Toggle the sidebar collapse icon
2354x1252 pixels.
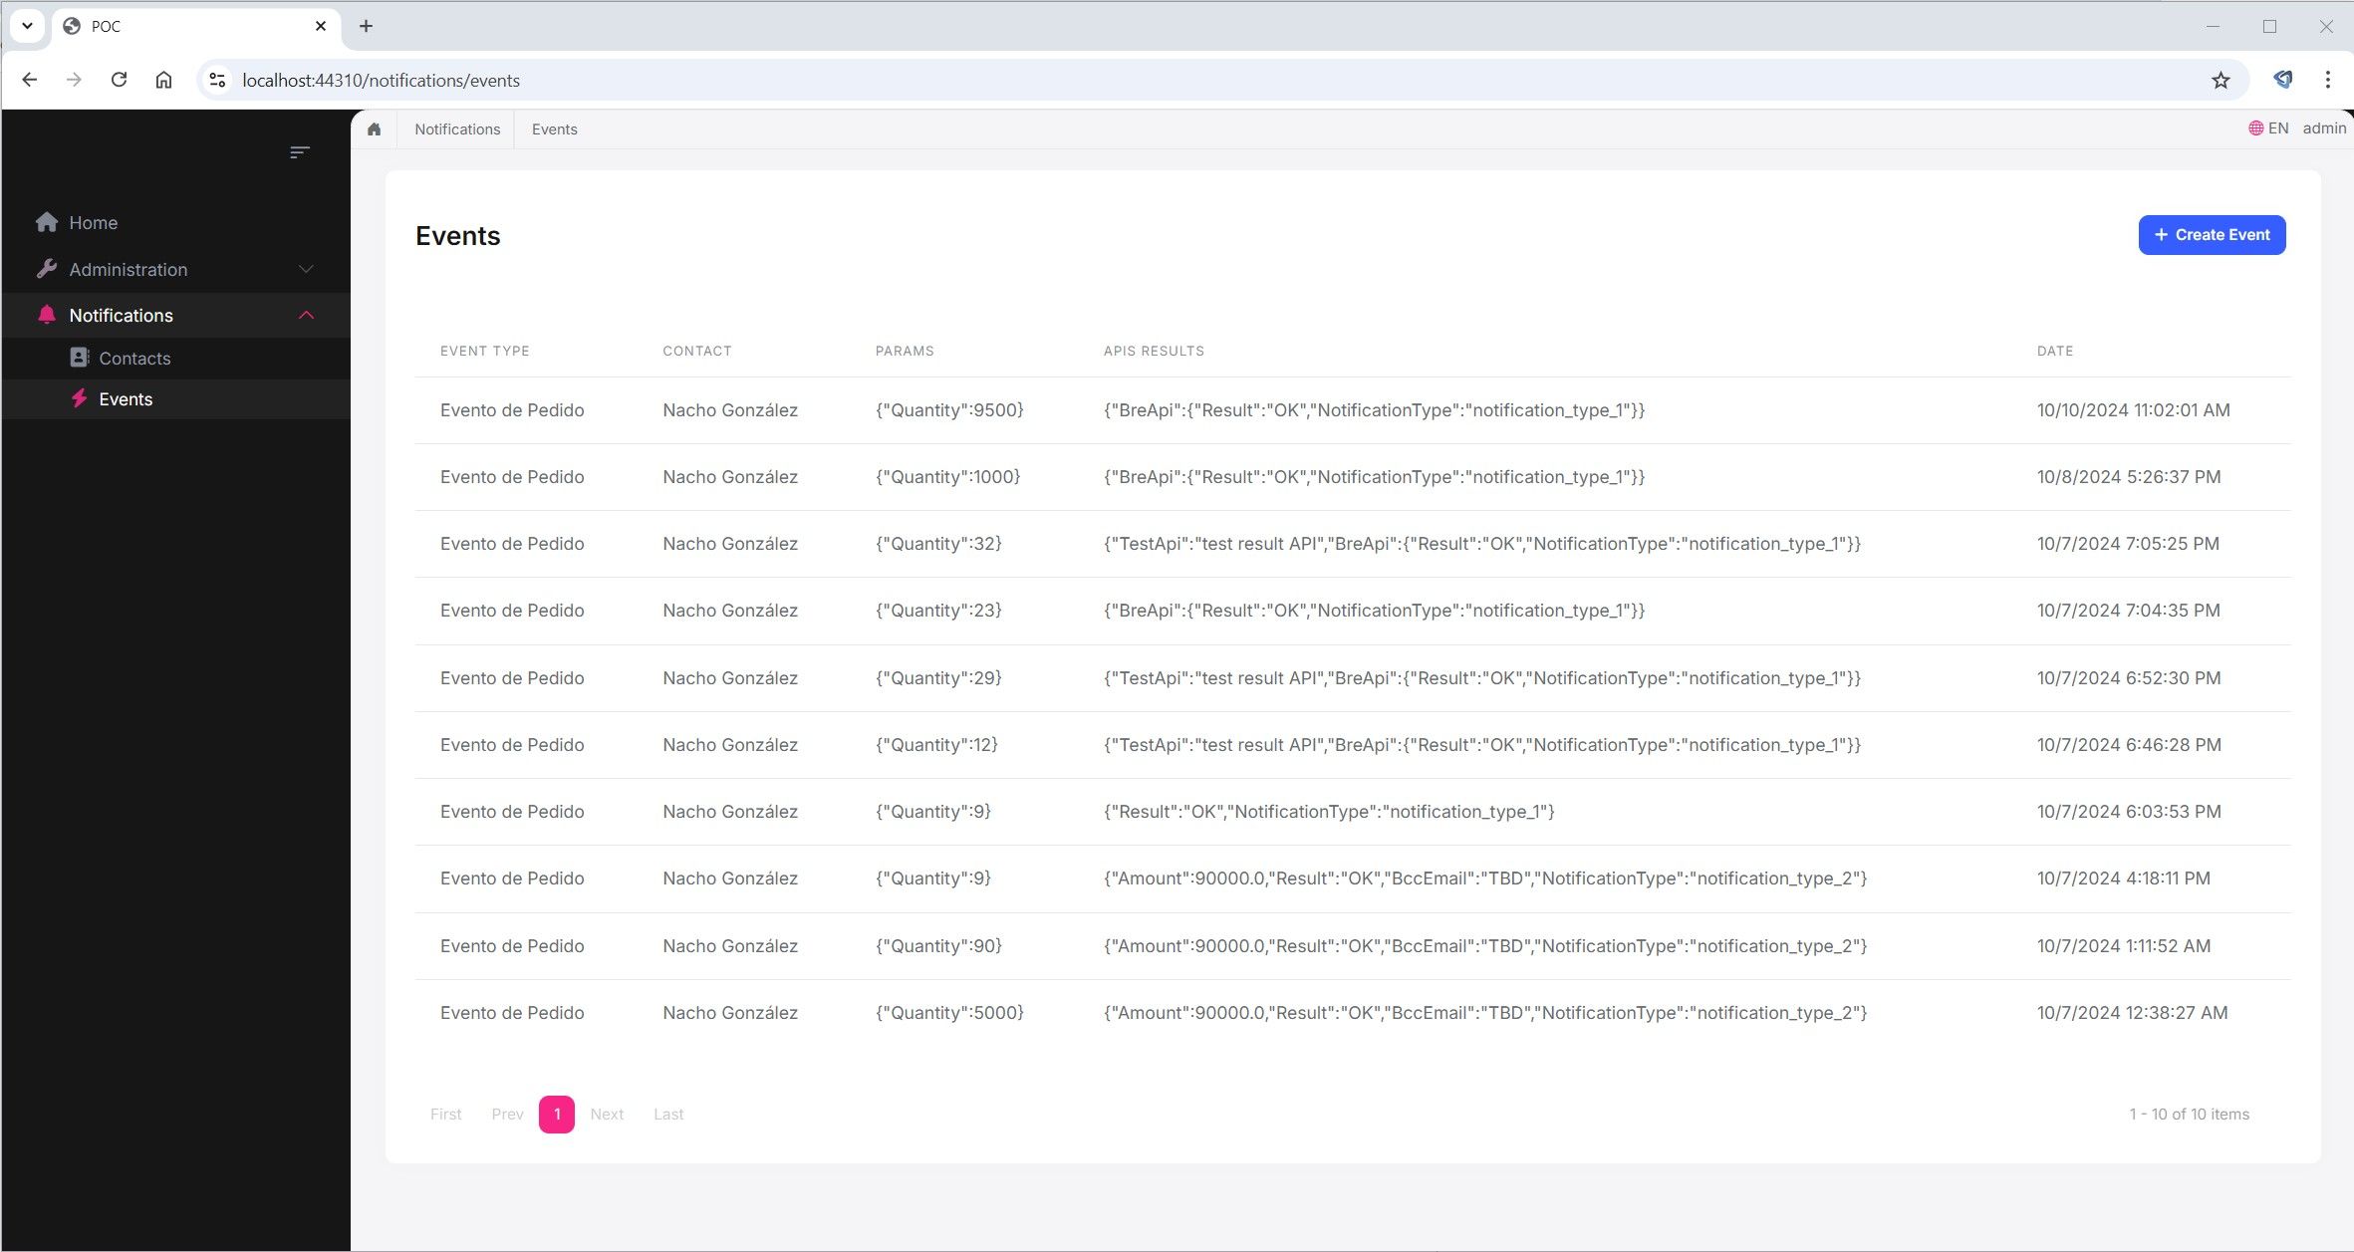point(300,152)
